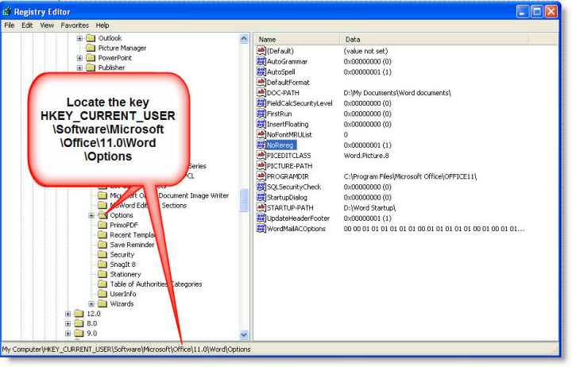Click the tree pane scrollbar thumb
572x367 pixels.
(244, 200)
